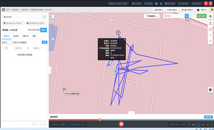
Task: Open map settings gear on right edge
Action: tap(210, 89)
